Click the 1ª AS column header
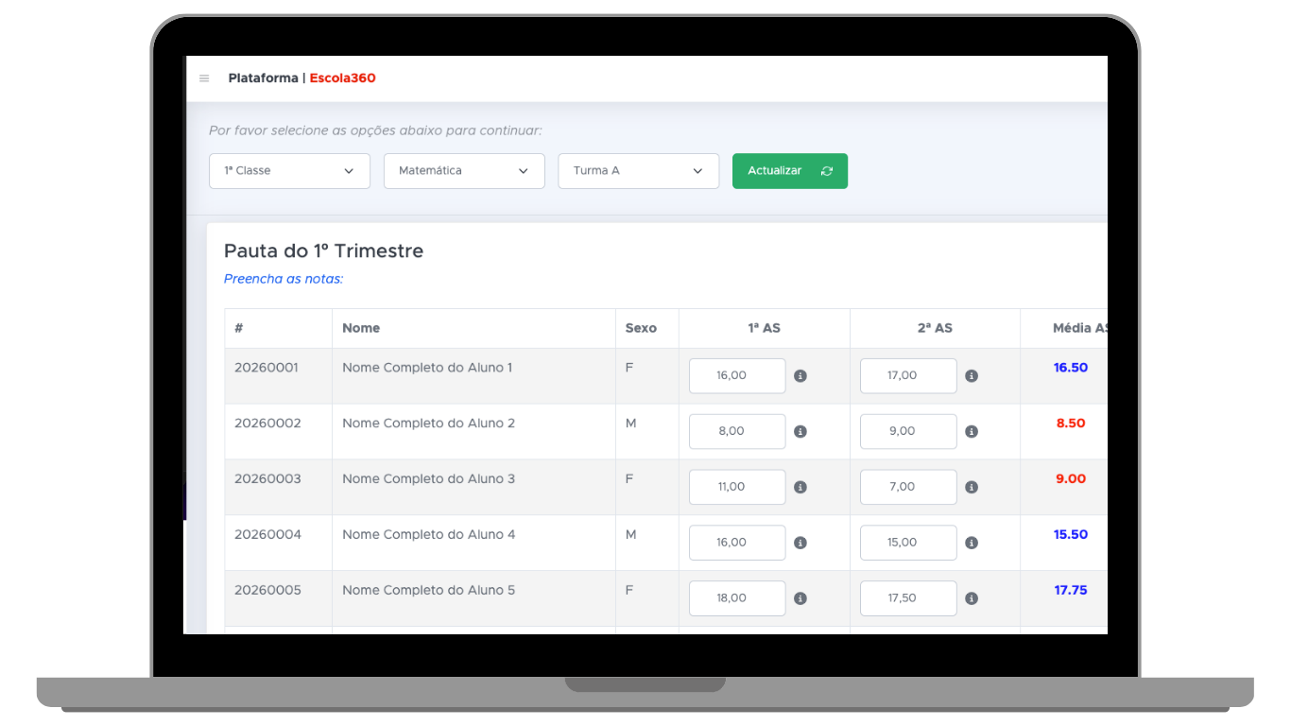 pos(764,328)
